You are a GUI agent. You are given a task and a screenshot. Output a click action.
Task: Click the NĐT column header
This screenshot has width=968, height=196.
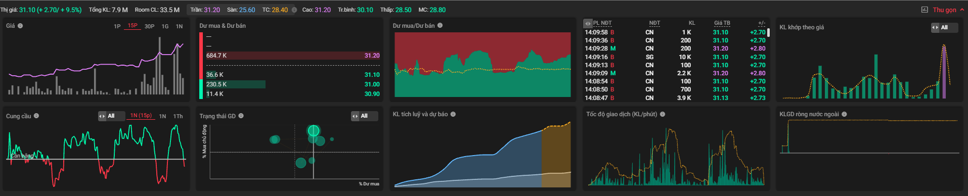coord(654,23)
